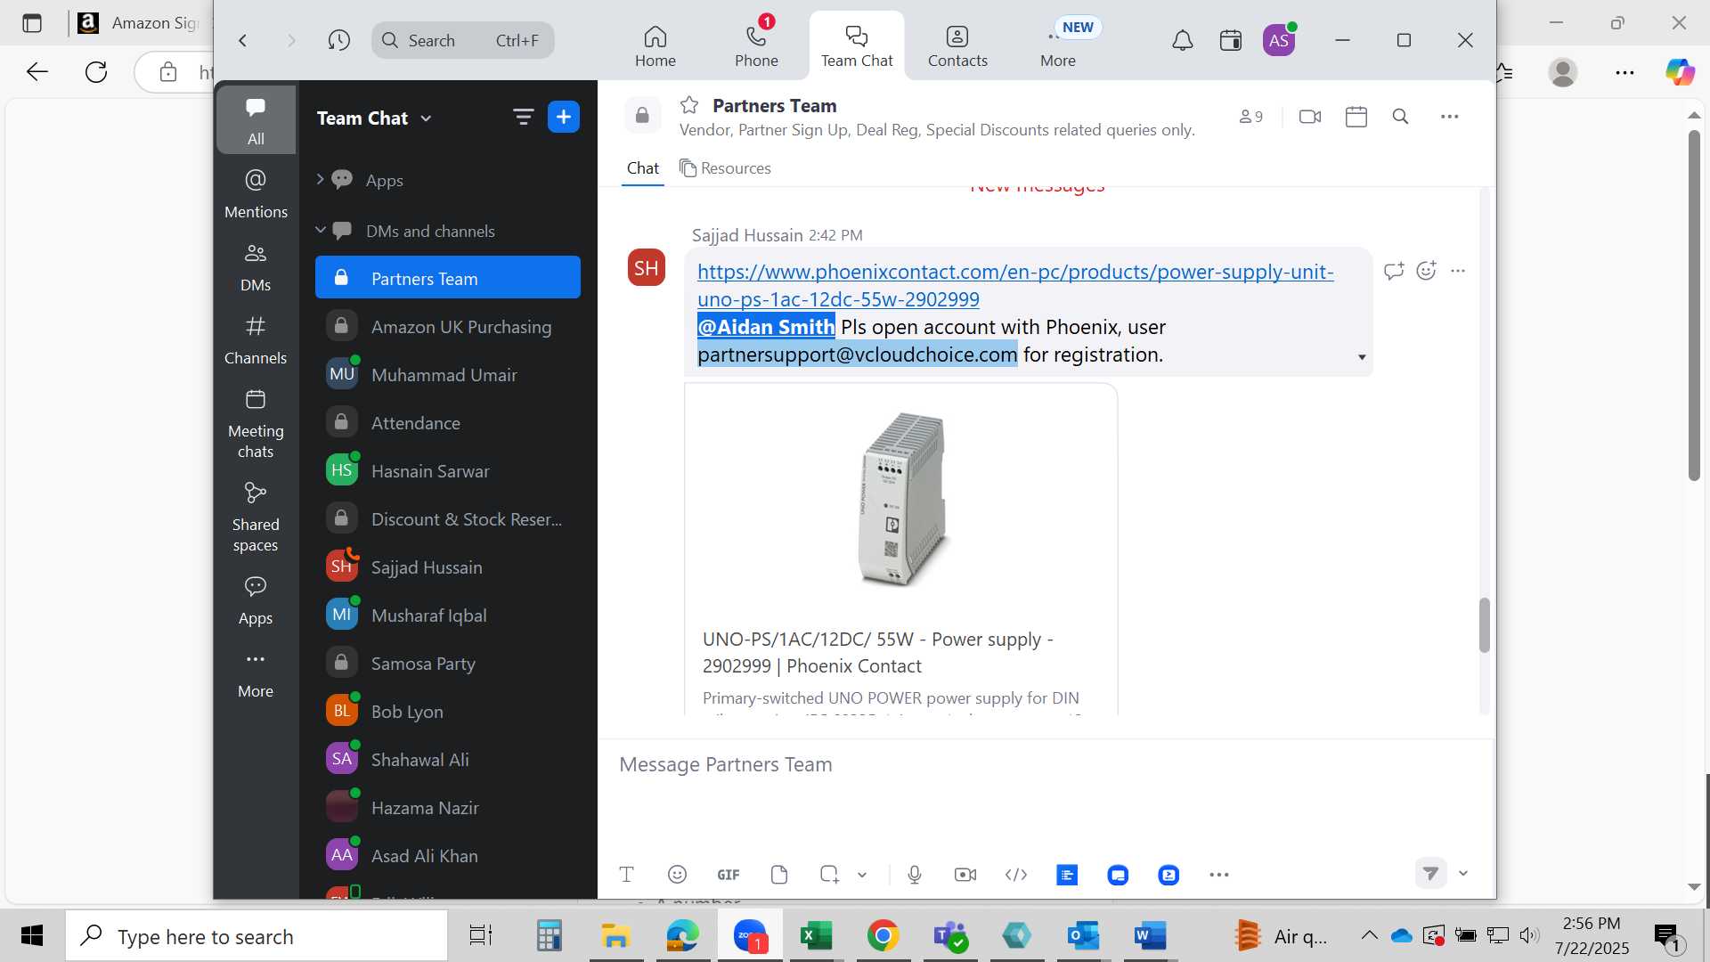Open Meeting chats in sidebar
The image size is (1710, 962).
pos(256,424)
